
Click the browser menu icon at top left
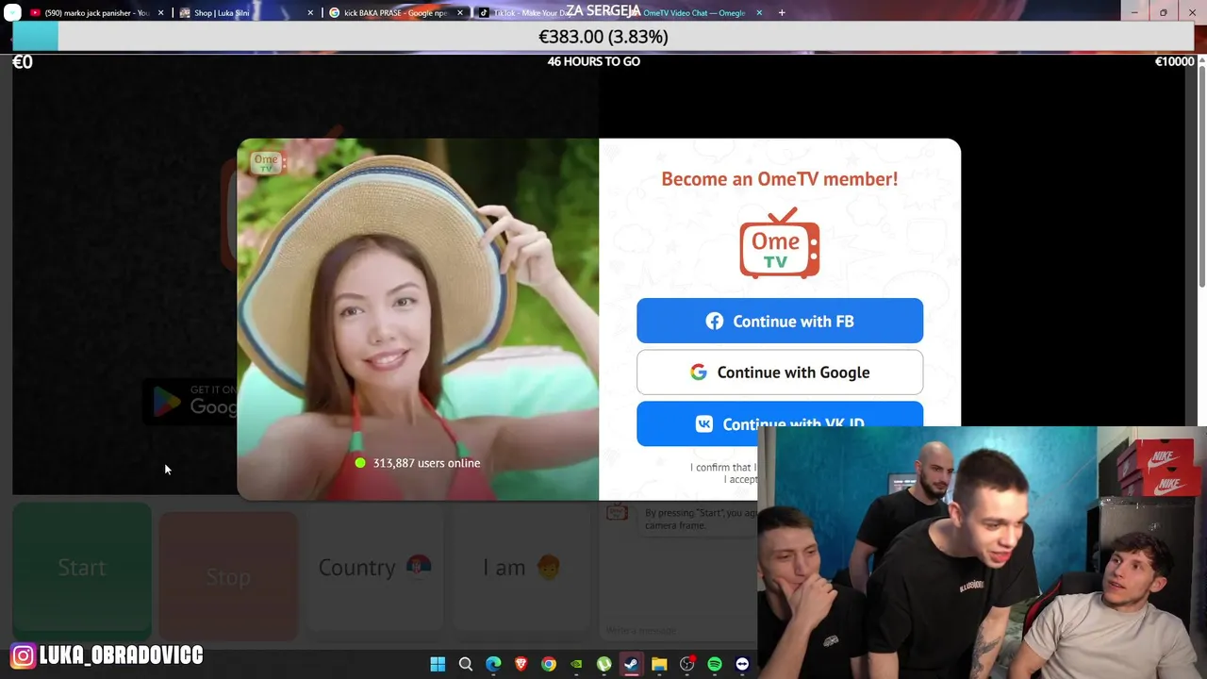[12, 13]
